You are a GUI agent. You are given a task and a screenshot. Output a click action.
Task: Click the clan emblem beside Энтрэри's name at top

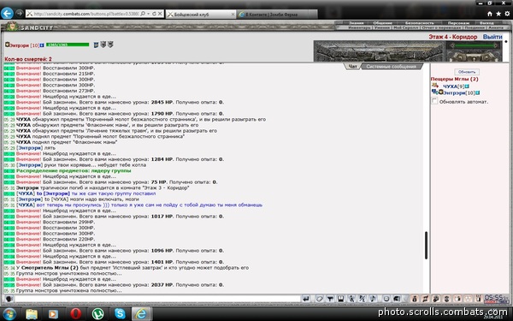coord(7,45)
